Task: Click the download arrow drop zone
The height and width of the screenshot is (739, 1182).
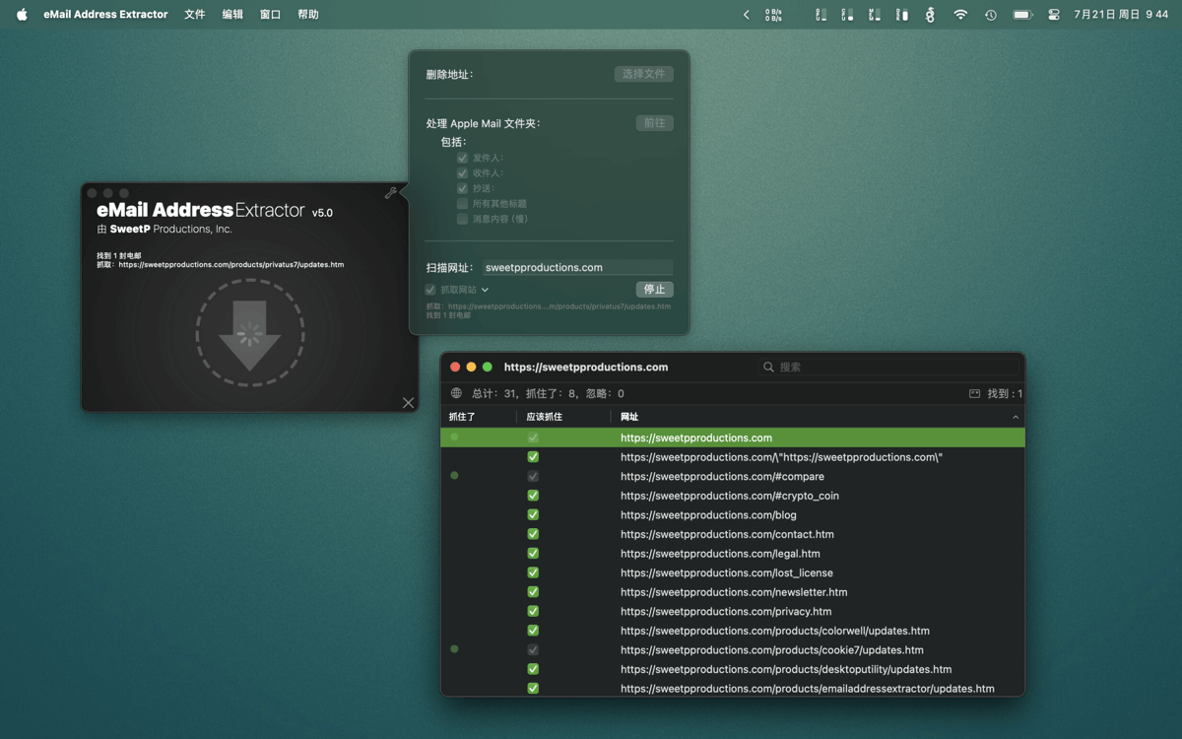Action: click(x=250, y=333)
